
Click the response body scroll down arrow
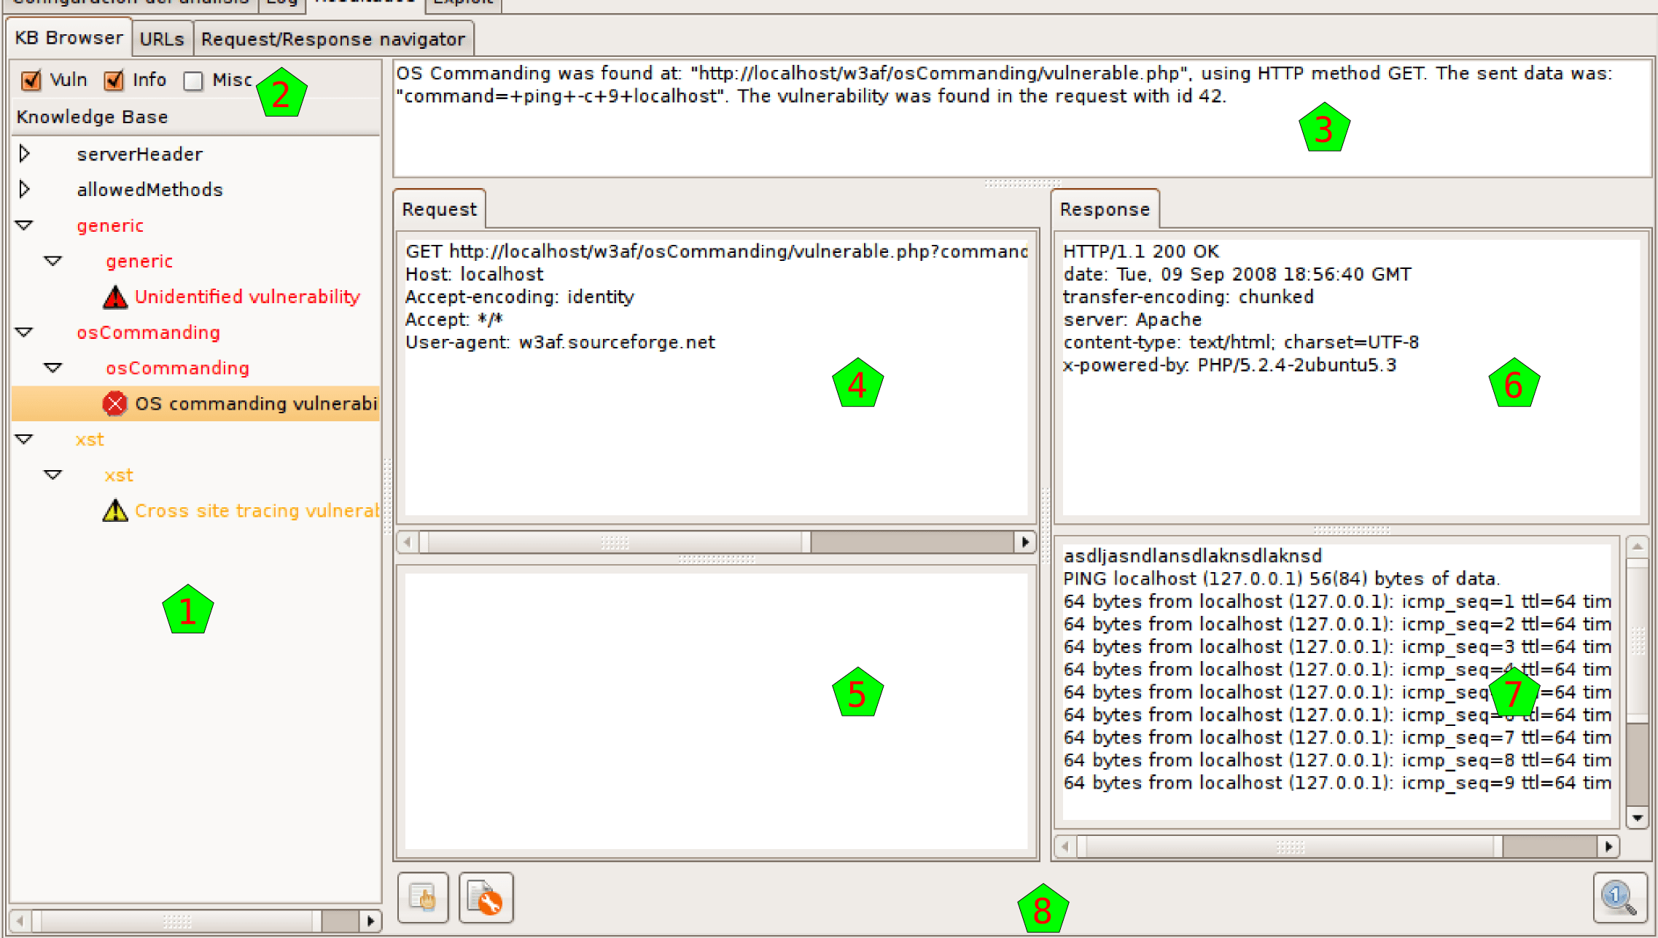(x=1637, y=818)
